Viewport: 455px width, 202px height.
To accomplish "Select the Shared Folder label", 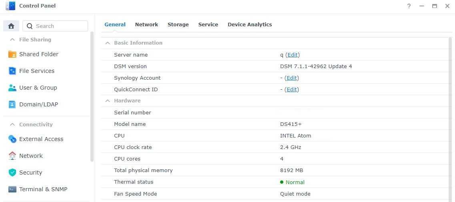I will tap(39, 54).
